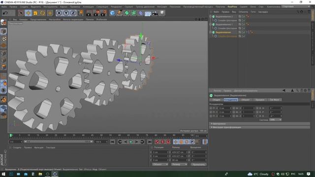
Task: Open the HPB system dropdown
Action: pyautogui.click(x=275, y=120)
